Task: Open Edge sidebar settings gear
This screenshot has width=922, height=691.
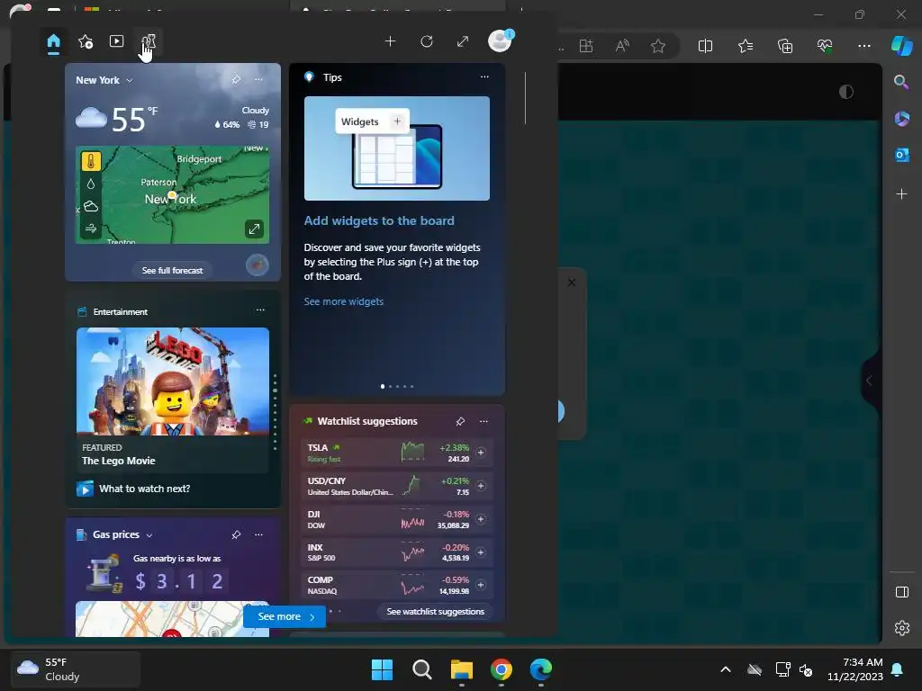Action: [x=902, y=628]
